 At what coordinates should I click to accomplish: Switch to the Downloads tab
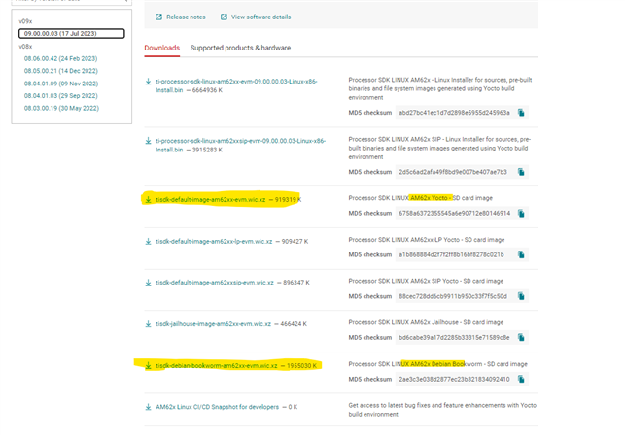coord(161,48)
